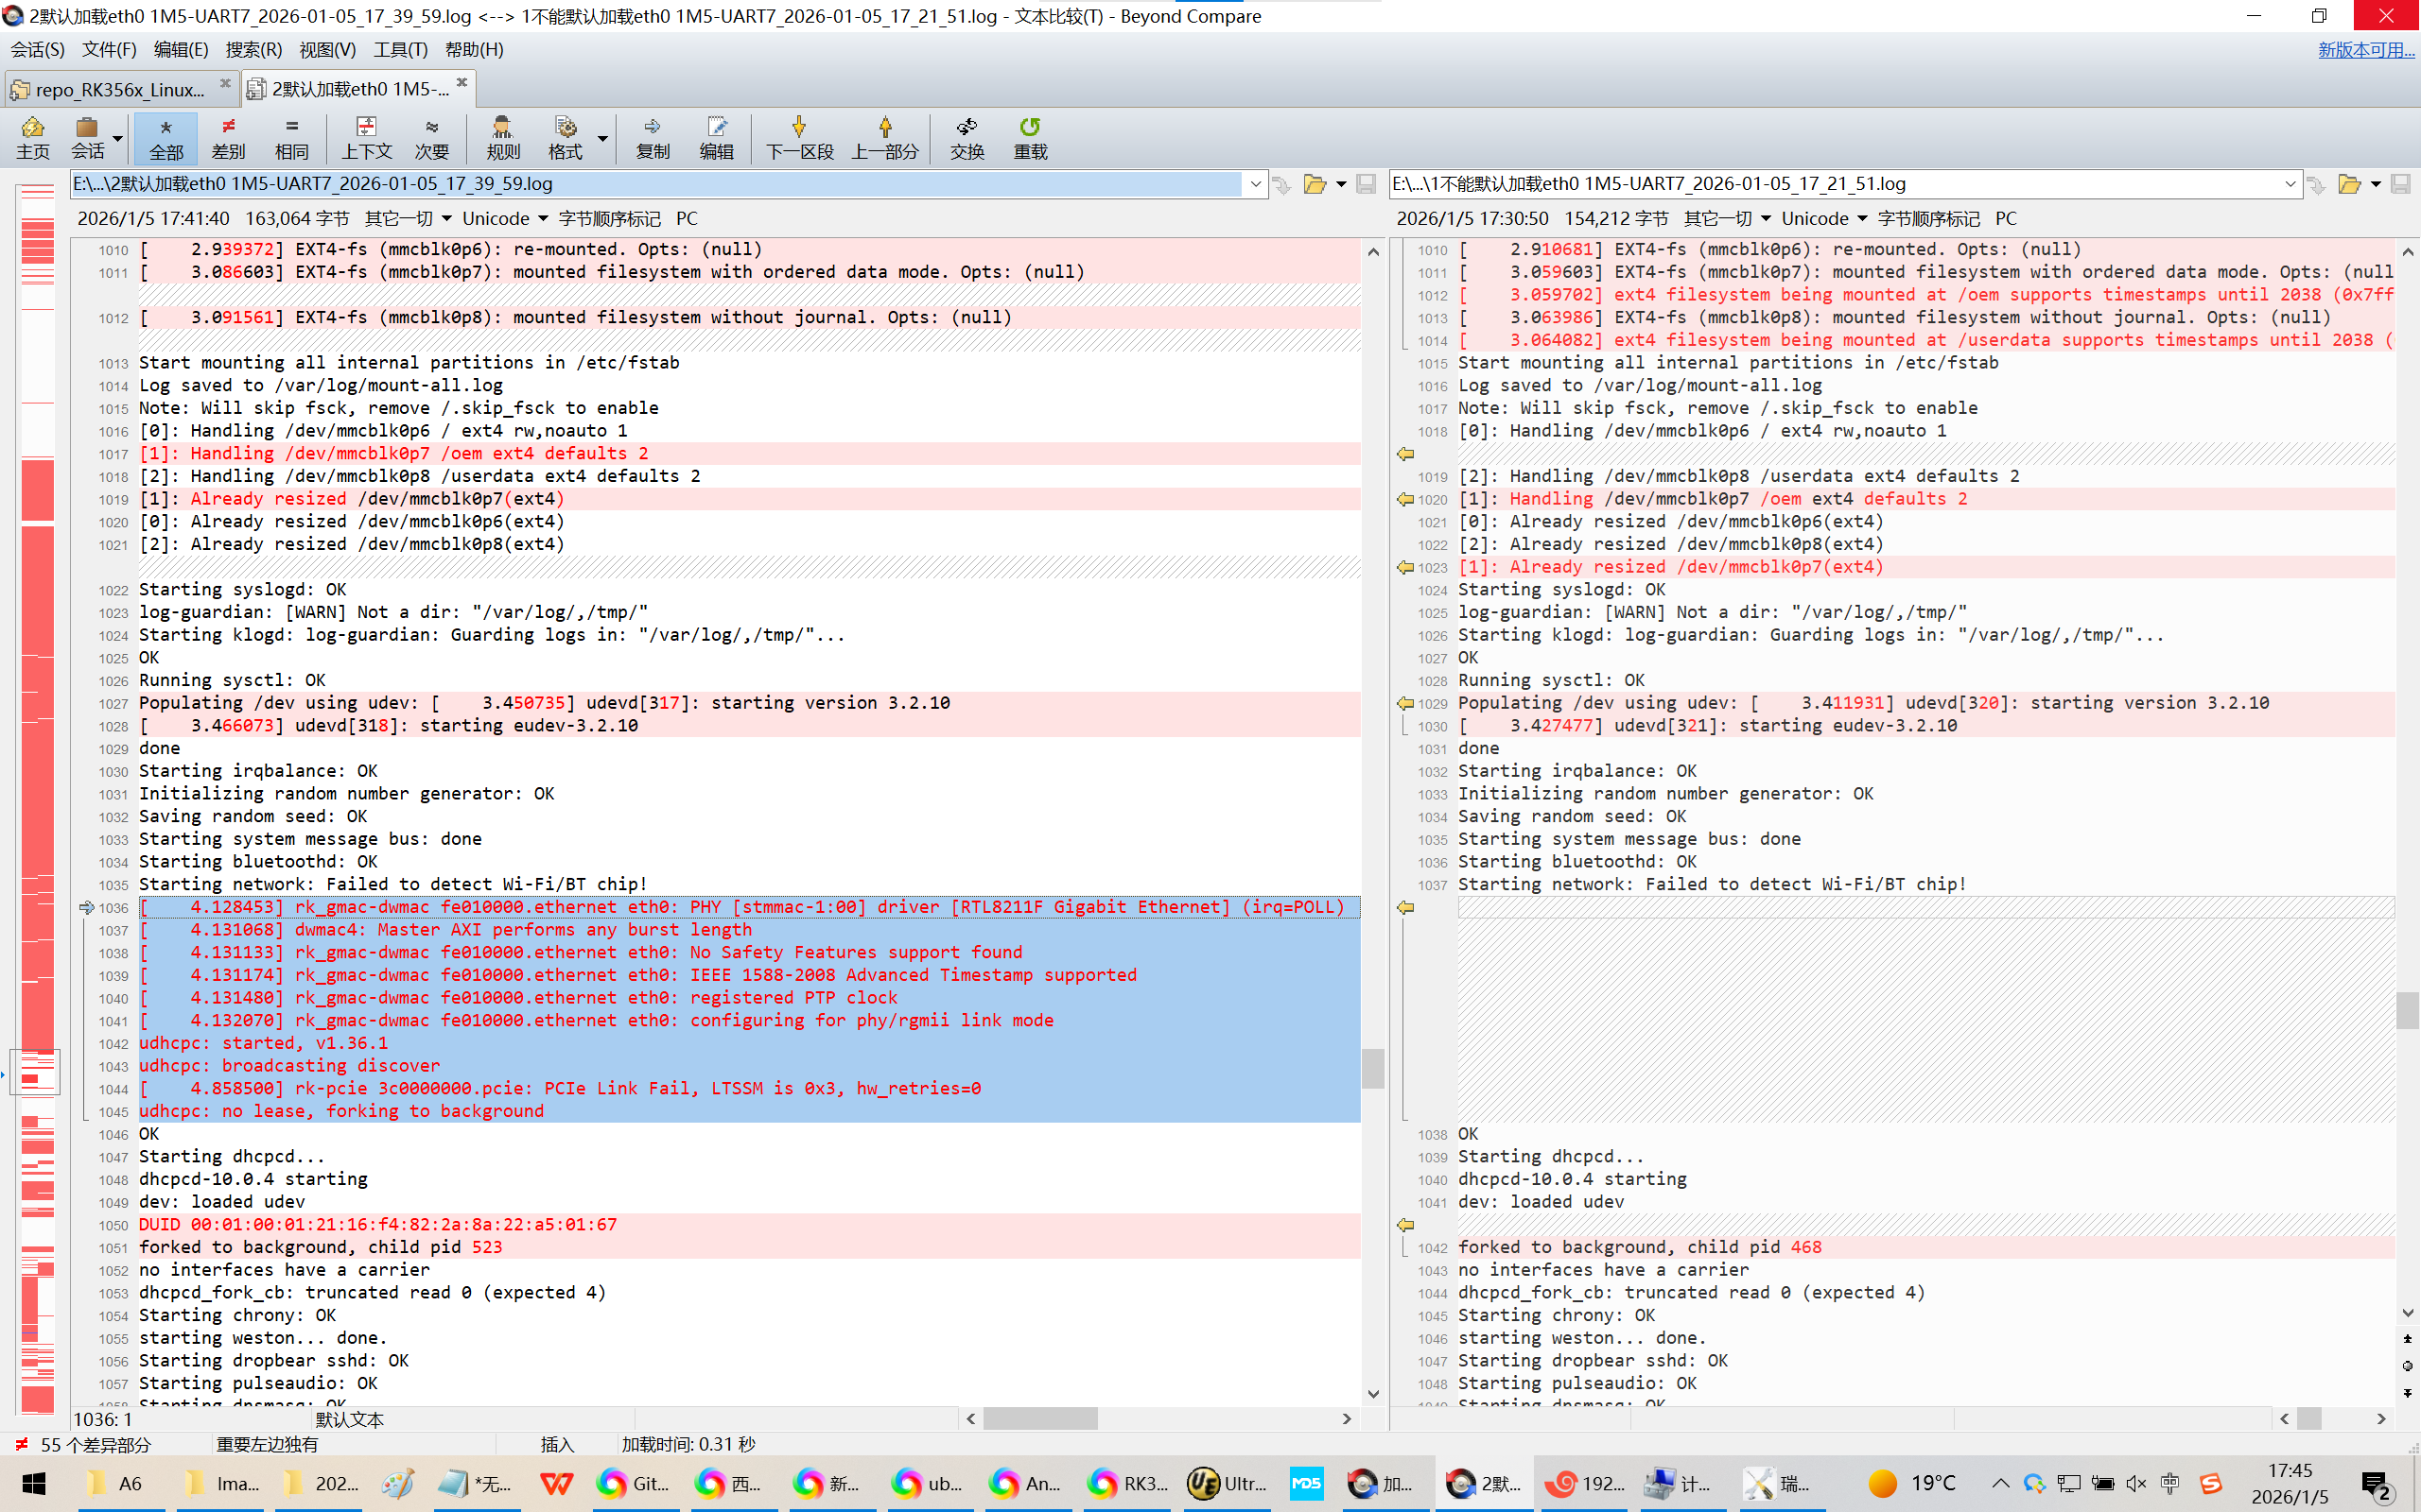Open the right pane browse-folder button
Image resolution: width=2421 pixels, height=1512 pixels.
coord(2348,184)
